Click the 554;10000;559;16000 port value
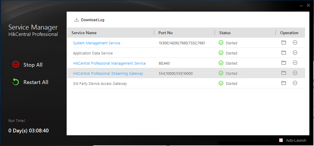 point(176,74)
